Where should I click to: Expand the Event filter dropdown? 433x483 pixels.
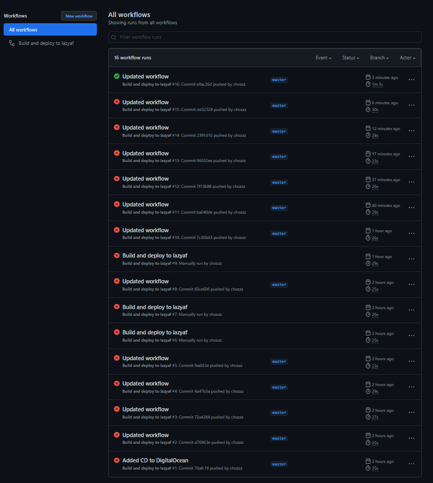click(323, 58)
